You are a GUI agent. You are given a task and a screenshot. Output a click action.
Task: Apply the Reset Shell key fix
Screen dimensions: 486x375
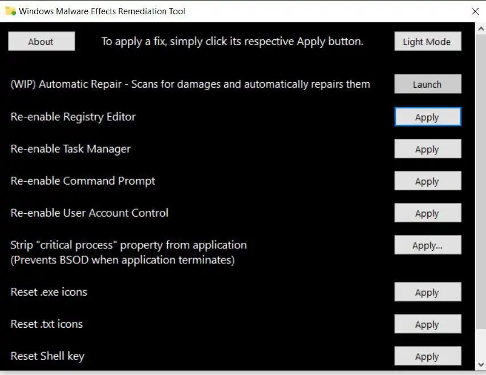point(427,357)
